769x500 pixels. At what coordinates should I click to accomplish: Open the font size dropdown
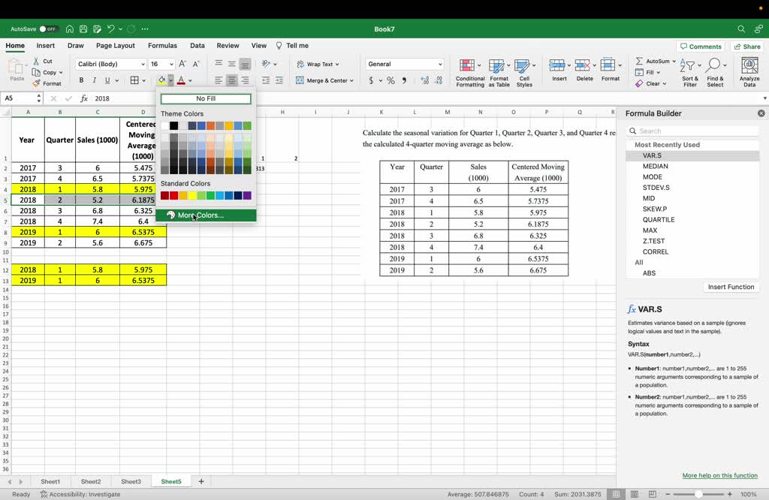click(161, 64)
